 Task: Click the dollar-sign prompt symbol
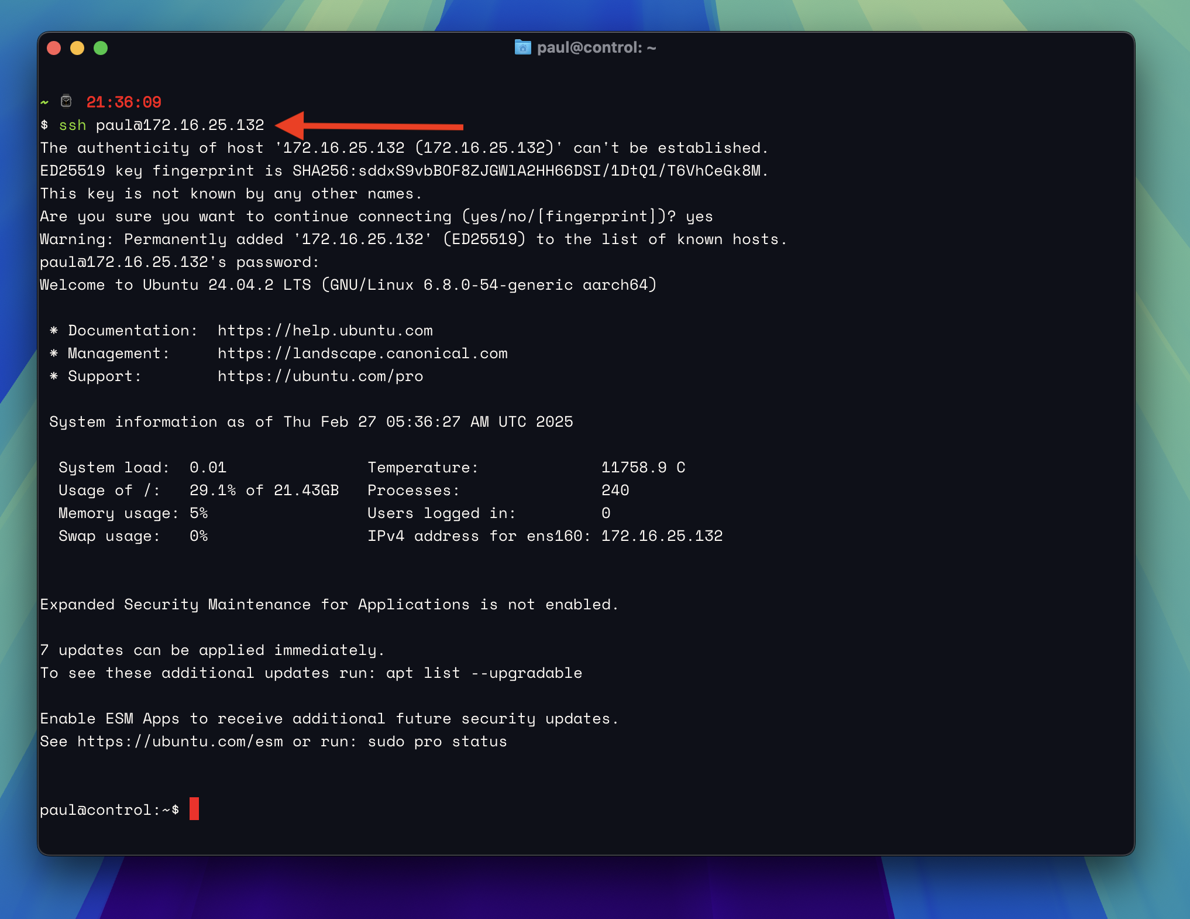coord(44,125)
